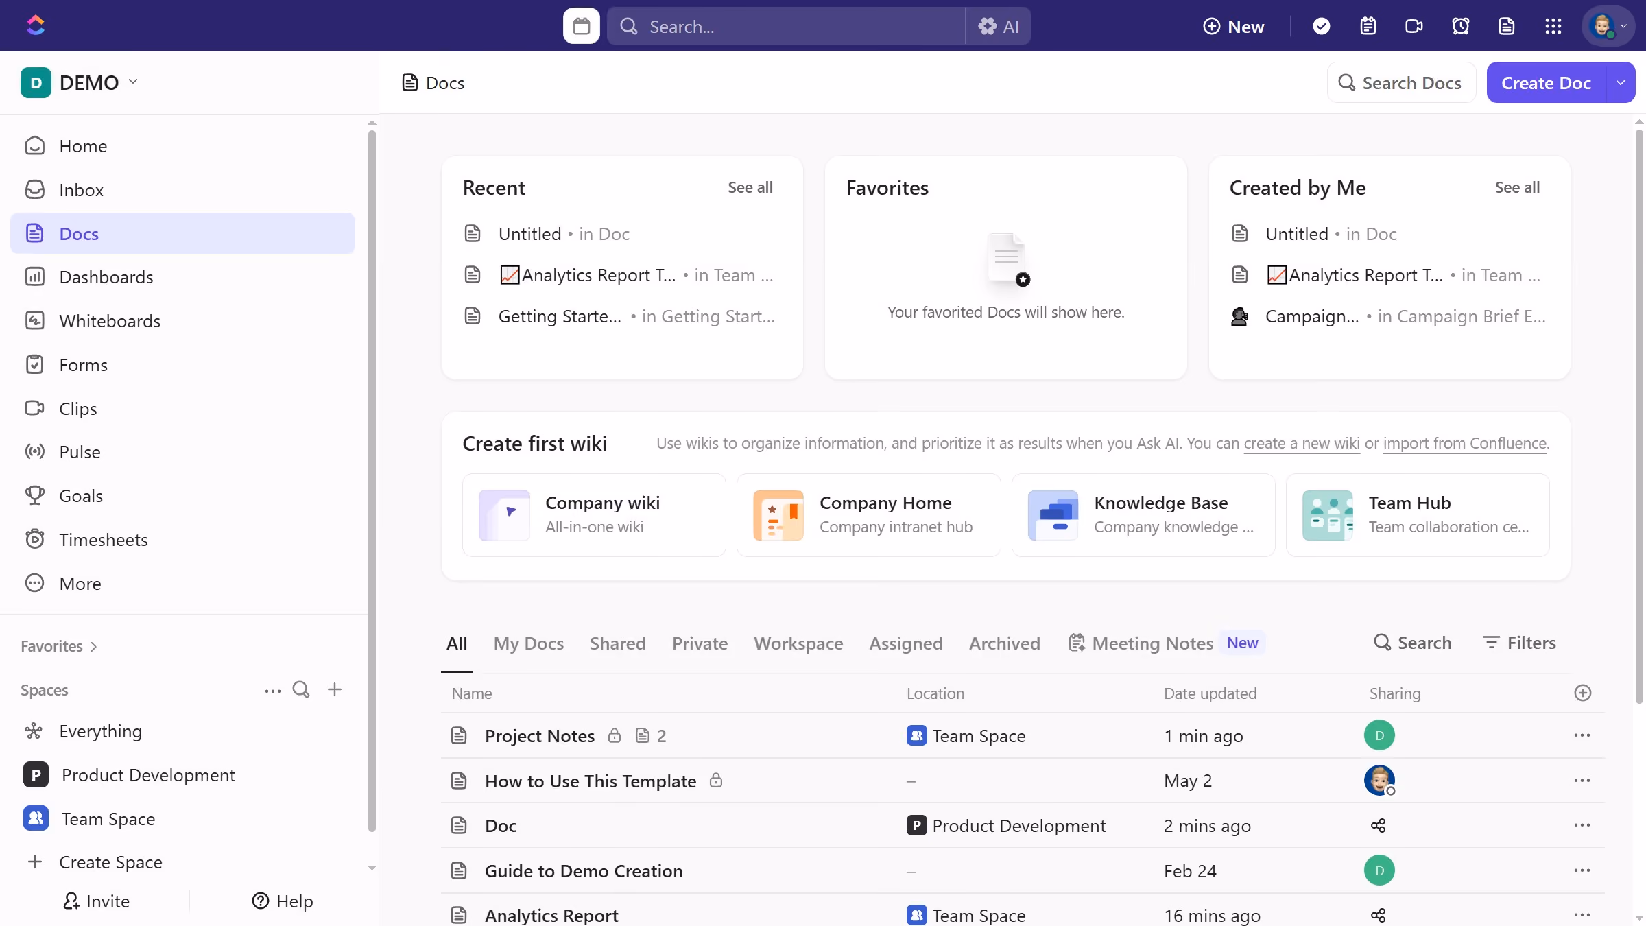Click Invite at sidebar bottom

click(96, 901)
